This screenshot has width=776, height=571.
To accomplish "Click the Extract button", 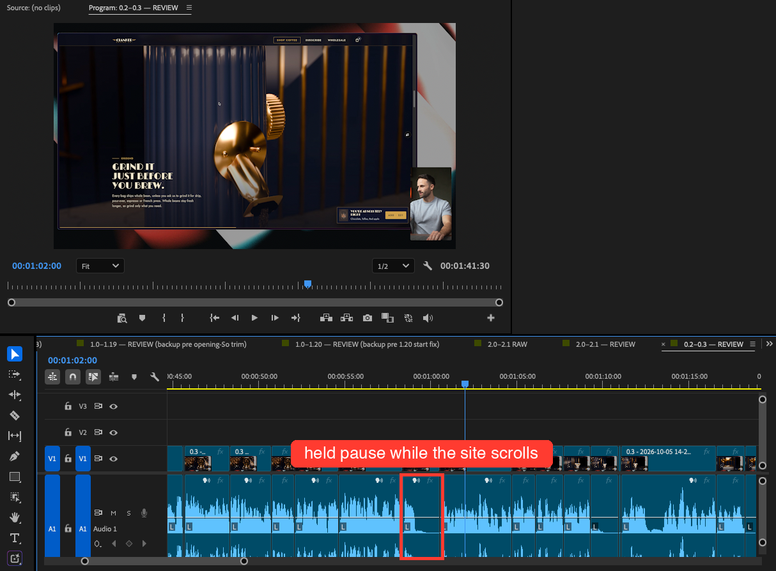I will pyautogui.click(x=347, y=317).
